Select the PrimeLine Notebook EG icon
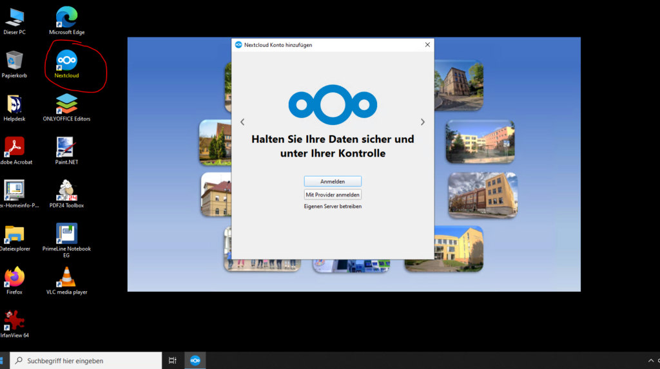 click(66, 240)
